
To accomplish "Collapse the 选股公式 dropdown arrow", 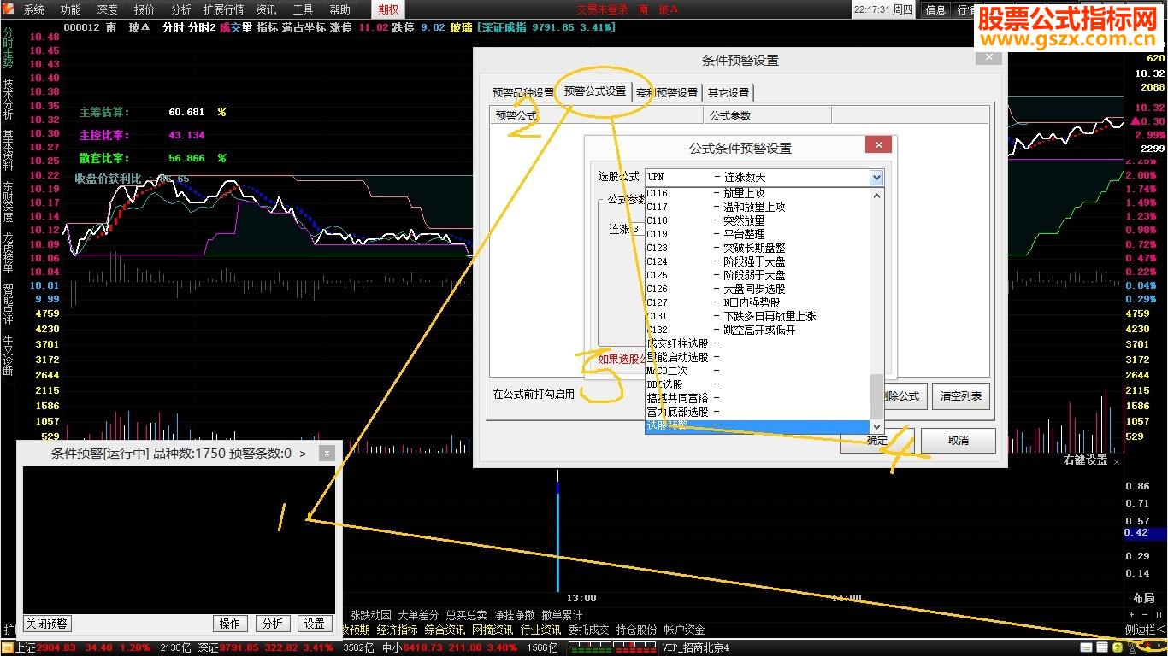I will click(x=876, y=178).
